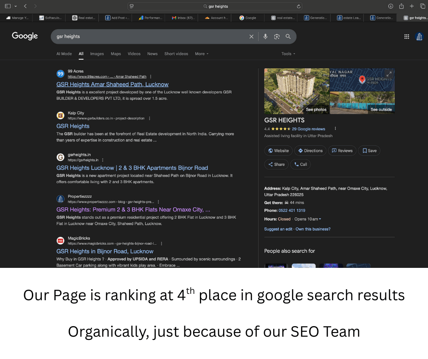Open the Videos search tab
The height and width of the screenshot is (359, 428).
(134, 54)
